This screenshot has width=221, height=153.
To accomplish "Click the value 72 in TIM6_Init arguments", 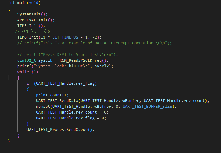I will 95,37.
